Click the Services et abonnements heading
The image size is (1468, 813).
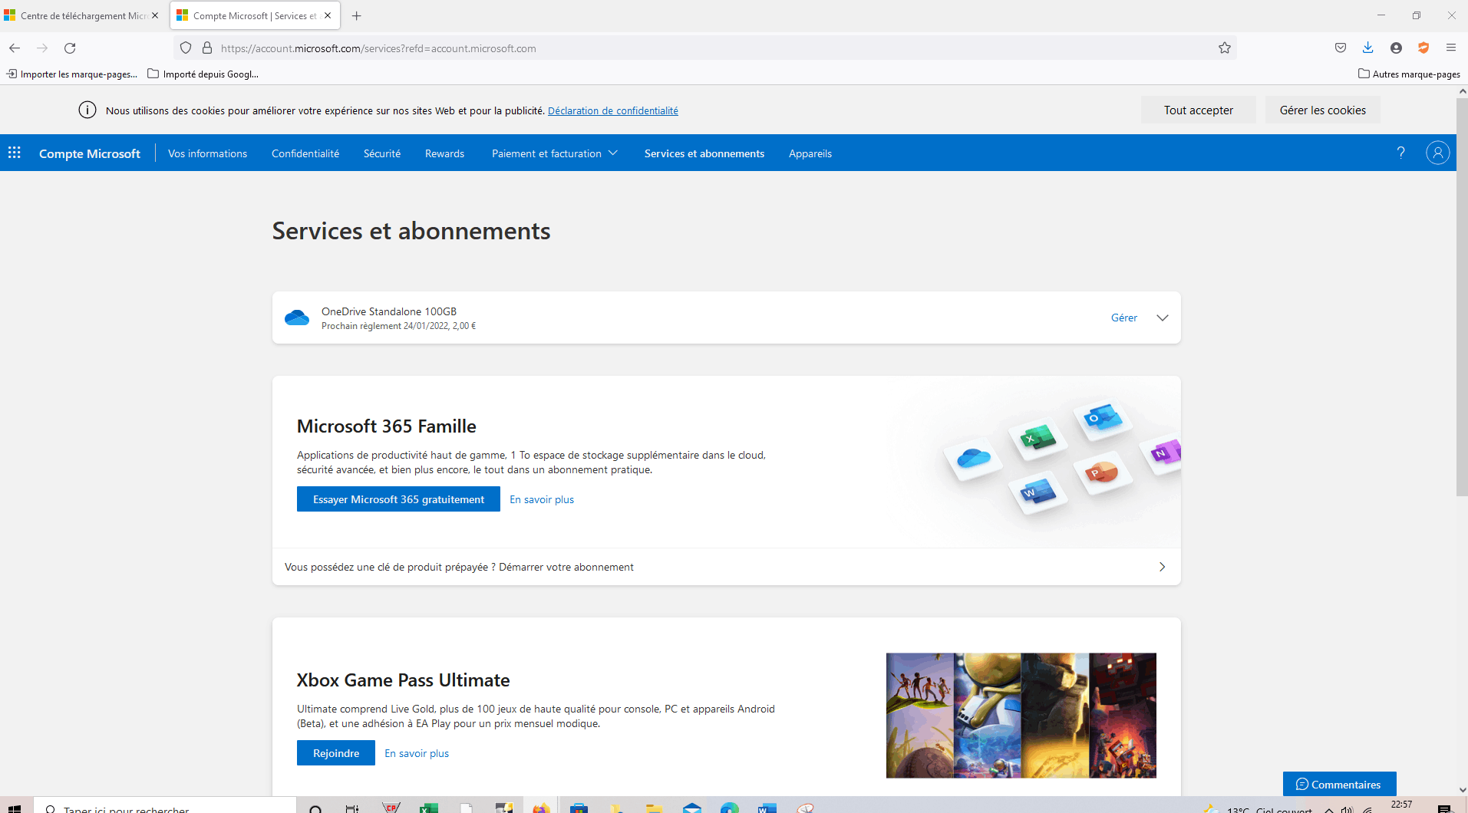coord(411,231)
